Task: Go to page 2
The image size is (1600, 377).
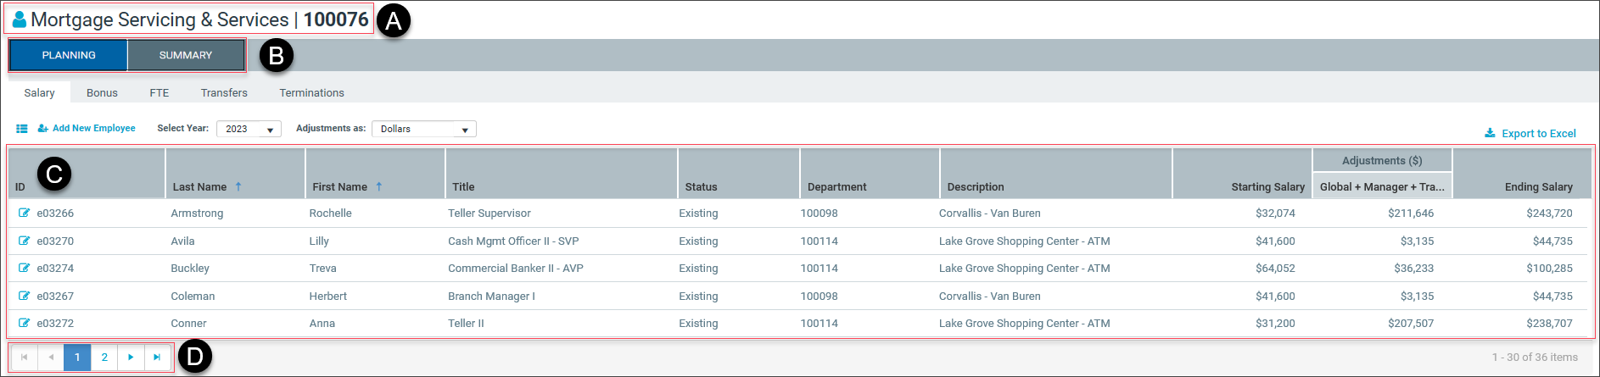Action: tap(104, 357)
